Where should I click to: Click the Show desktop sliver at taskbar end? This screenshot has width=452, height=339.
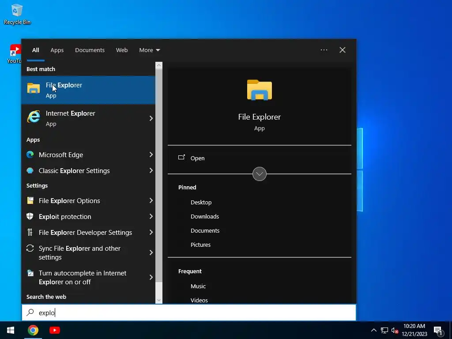coord(451,330)
